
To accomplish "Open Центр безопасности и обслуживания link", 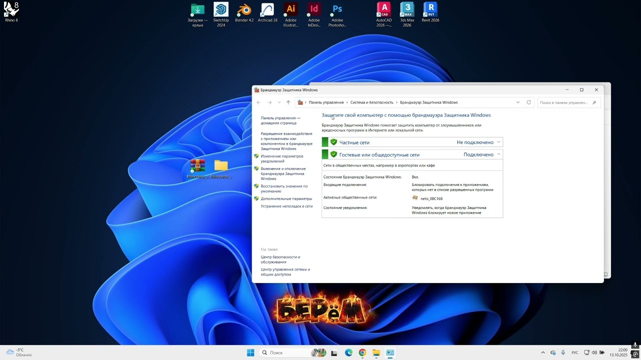I will click(280, 259).
